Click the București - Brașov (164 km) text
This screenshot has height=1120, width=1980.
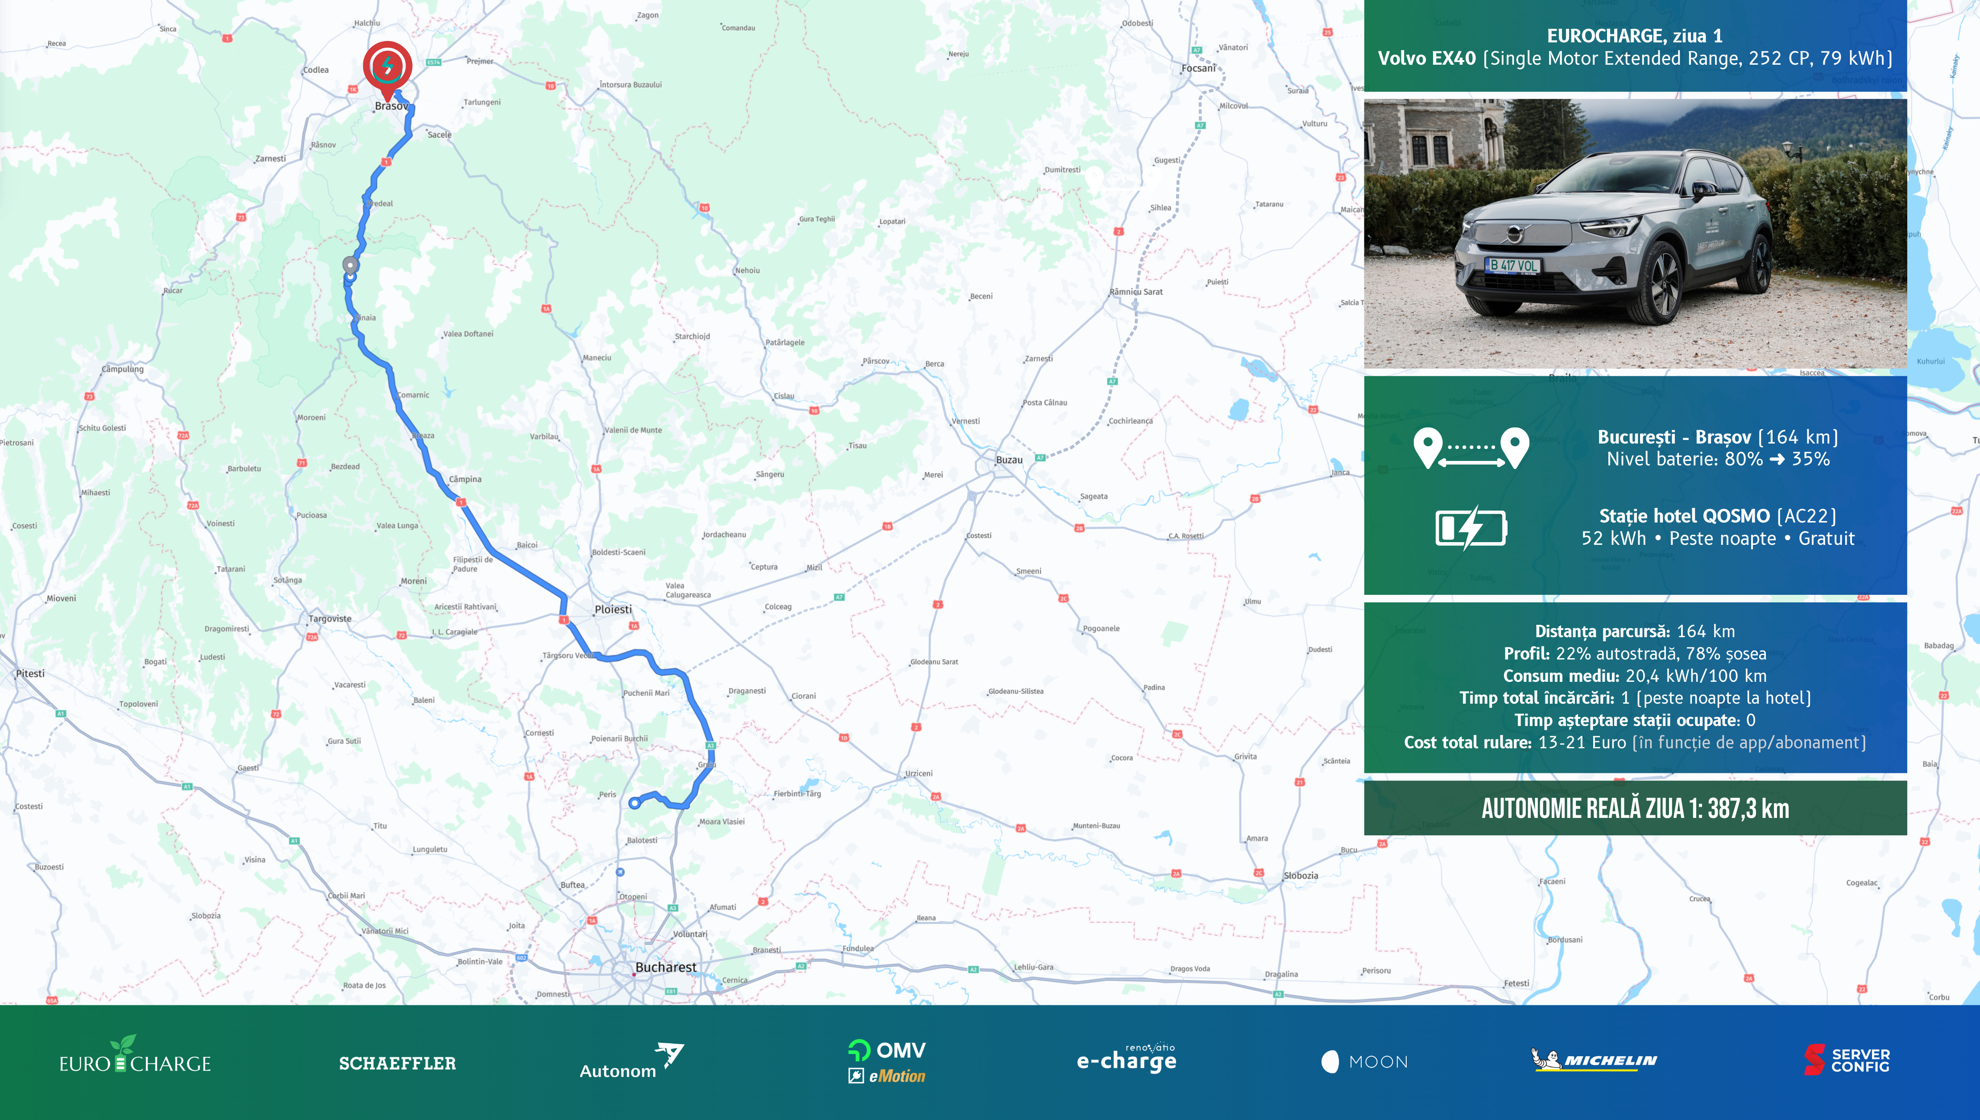coord(1717,437)
